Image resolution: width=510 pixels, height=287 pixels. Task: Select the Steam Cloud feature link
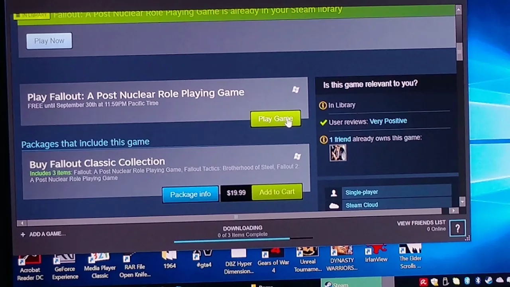361,205
